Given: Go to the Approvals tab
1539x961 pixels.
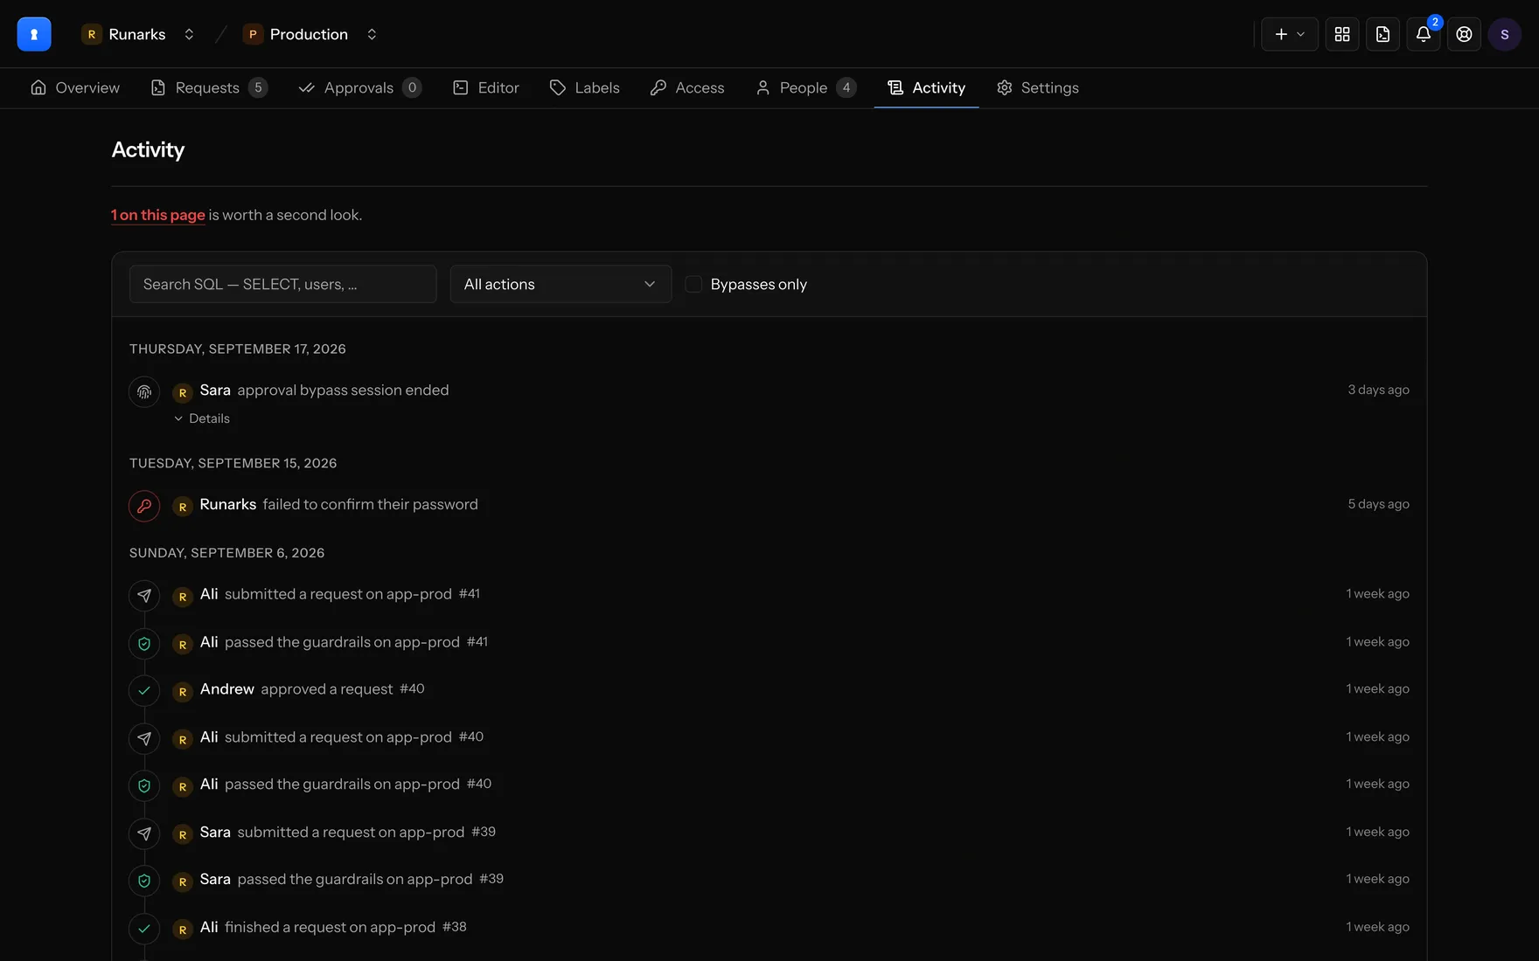Looking at the screenshot, I should point(360,87).
